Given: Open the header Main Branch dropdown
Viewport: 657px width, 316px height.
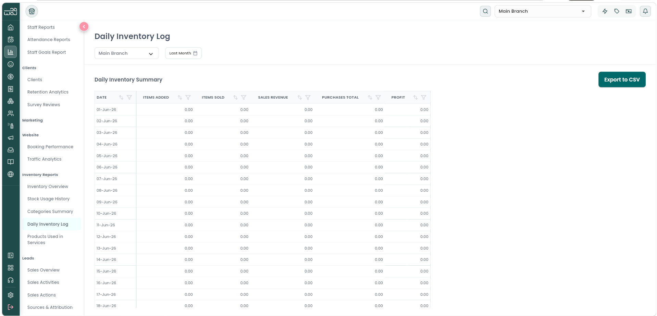Looking at the screenshot, I should (x=543, y=11).
